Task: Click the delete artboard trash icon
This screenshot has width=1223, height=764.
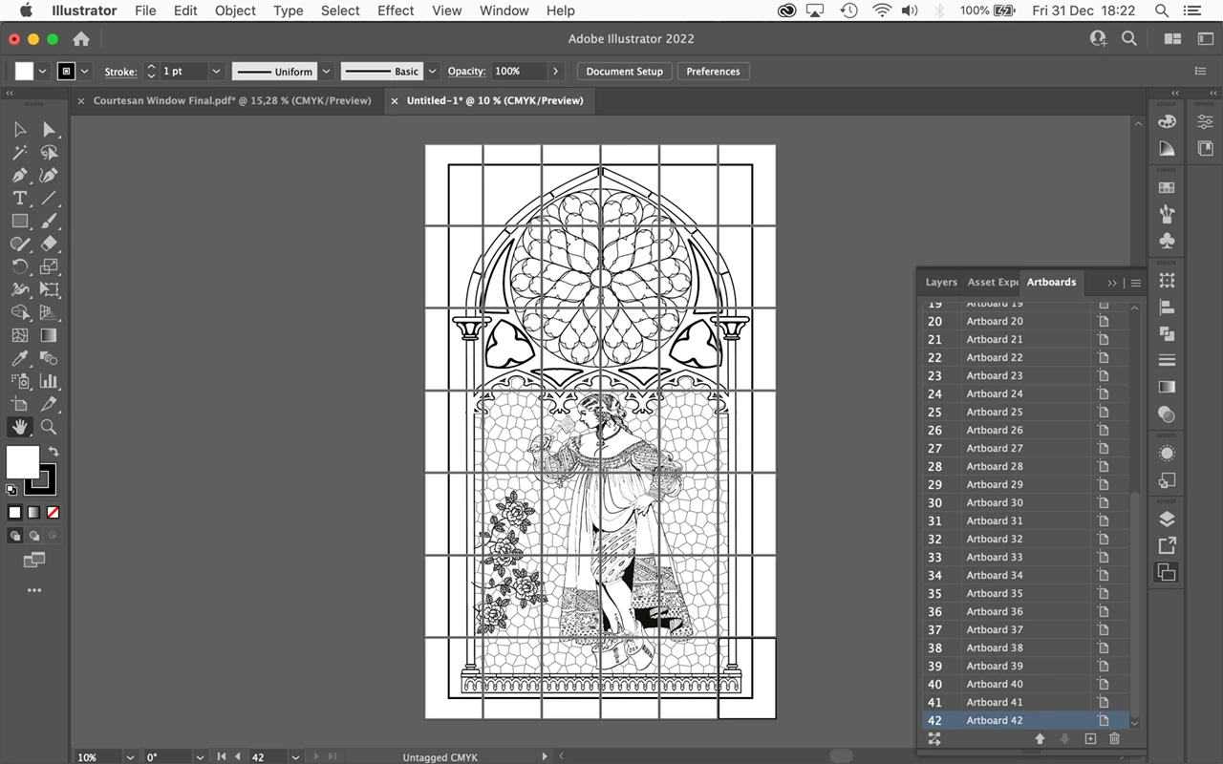Action: coord(1114,739)
